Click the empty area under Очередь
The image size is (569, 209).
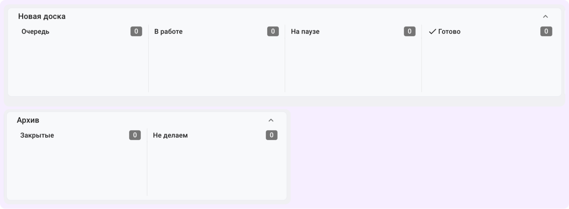point(78,65)
